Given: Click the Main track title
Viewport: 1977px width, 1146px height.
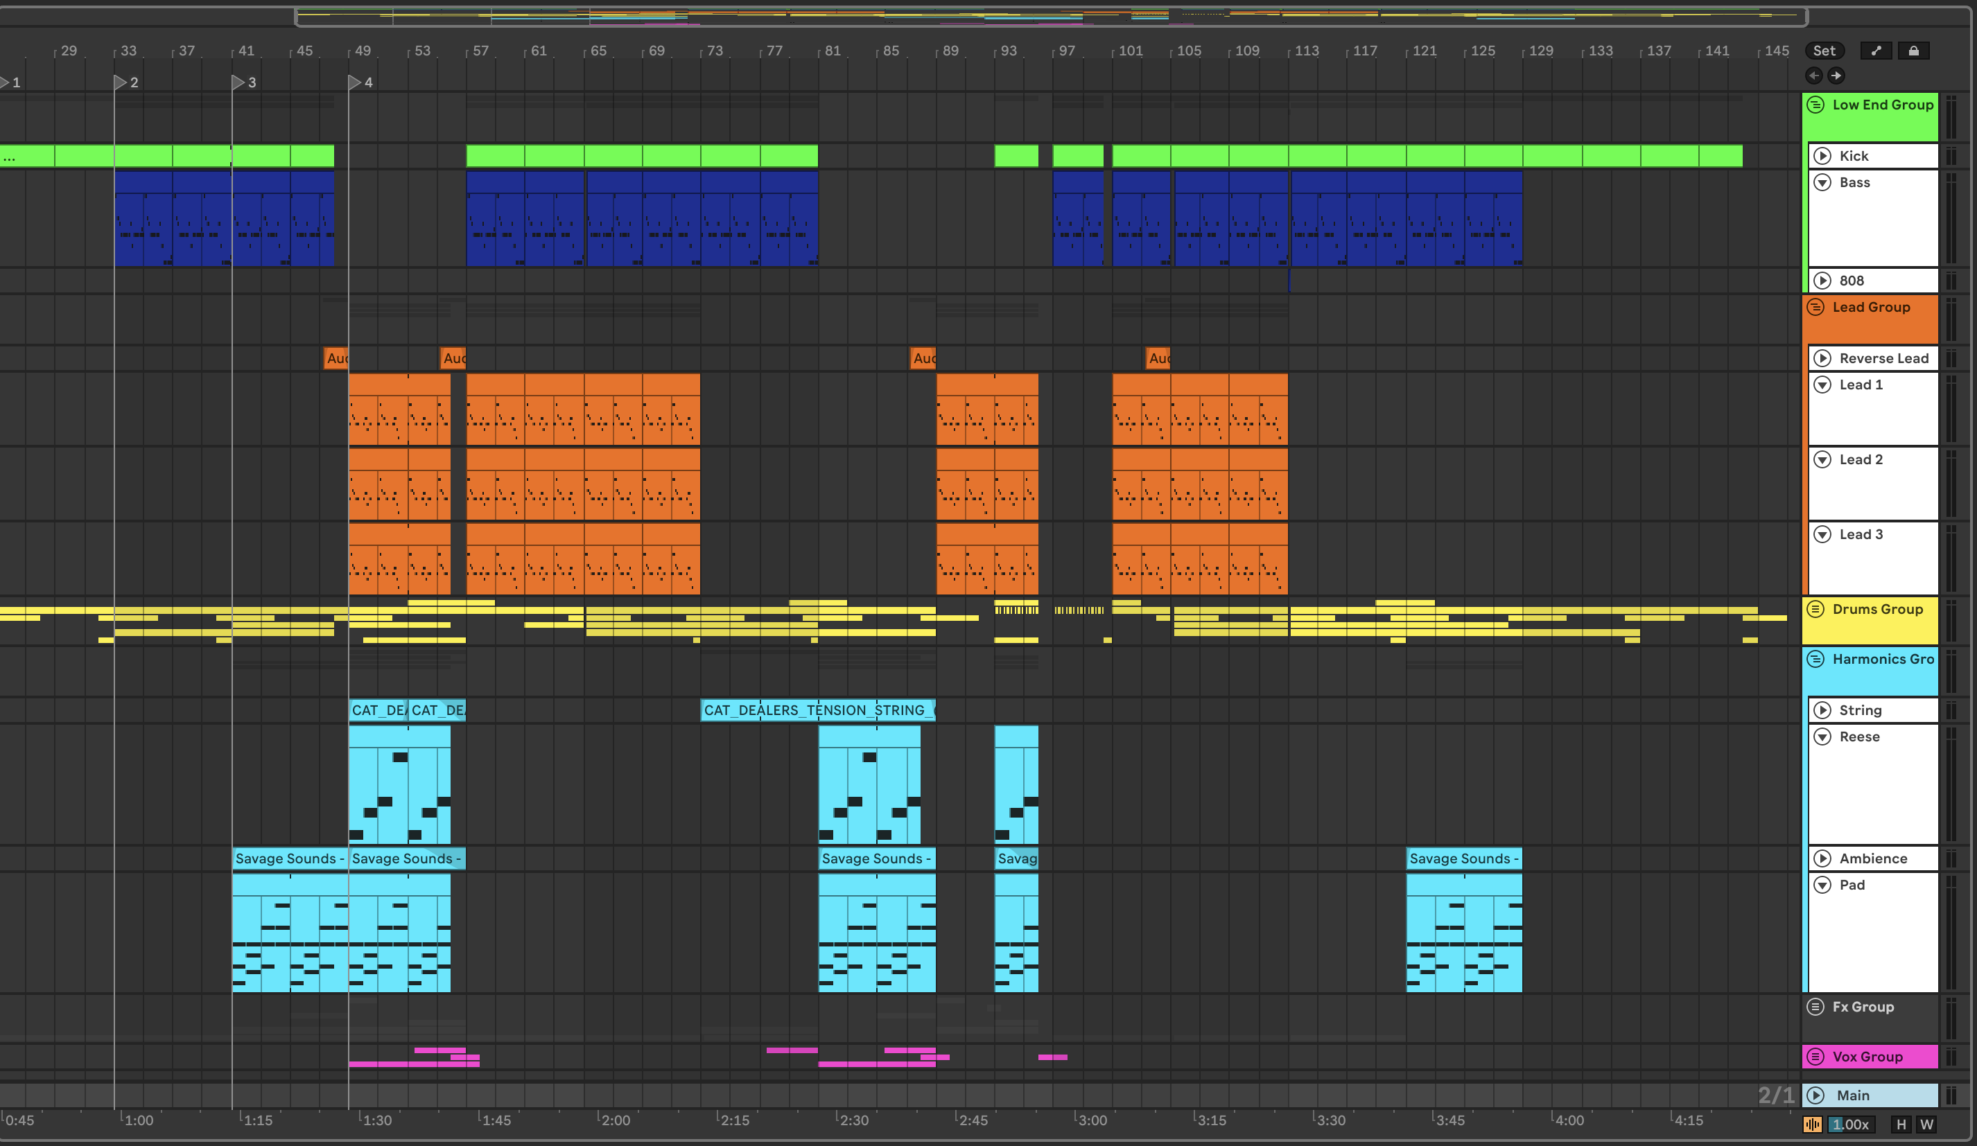Looking at the screenshot, I should click(x=1853, y=1095).
